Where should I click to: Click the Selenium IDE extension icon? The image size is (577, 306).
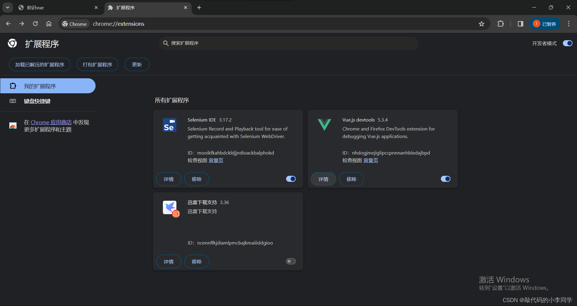coord(169,125)
